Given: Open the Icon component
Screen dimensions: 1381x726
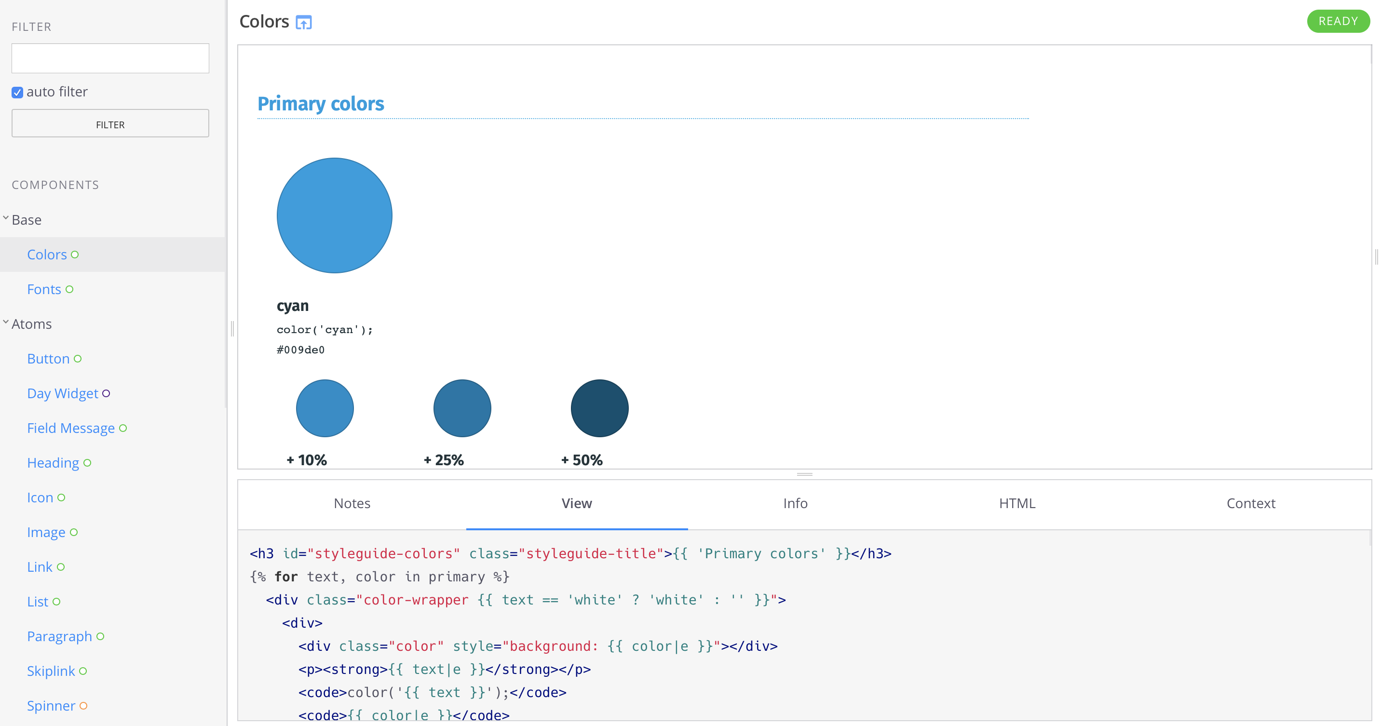Looking at the screenshot, I should click(x=40, y=497).
